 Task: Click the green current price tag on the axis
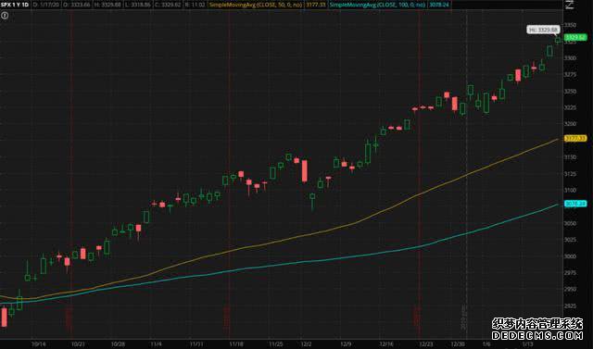click(575, 37)
